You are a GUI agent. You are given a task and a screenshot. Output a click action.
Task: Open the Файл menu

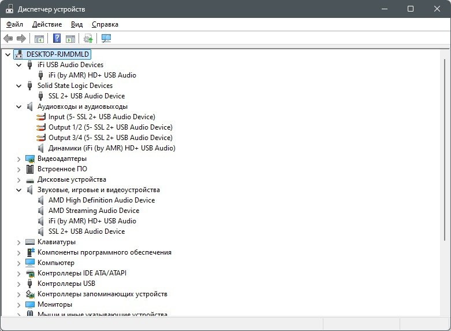tap(14, 24)
